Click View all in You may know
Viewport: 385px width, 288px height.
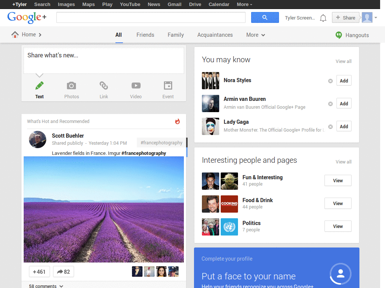pos(344,61)
